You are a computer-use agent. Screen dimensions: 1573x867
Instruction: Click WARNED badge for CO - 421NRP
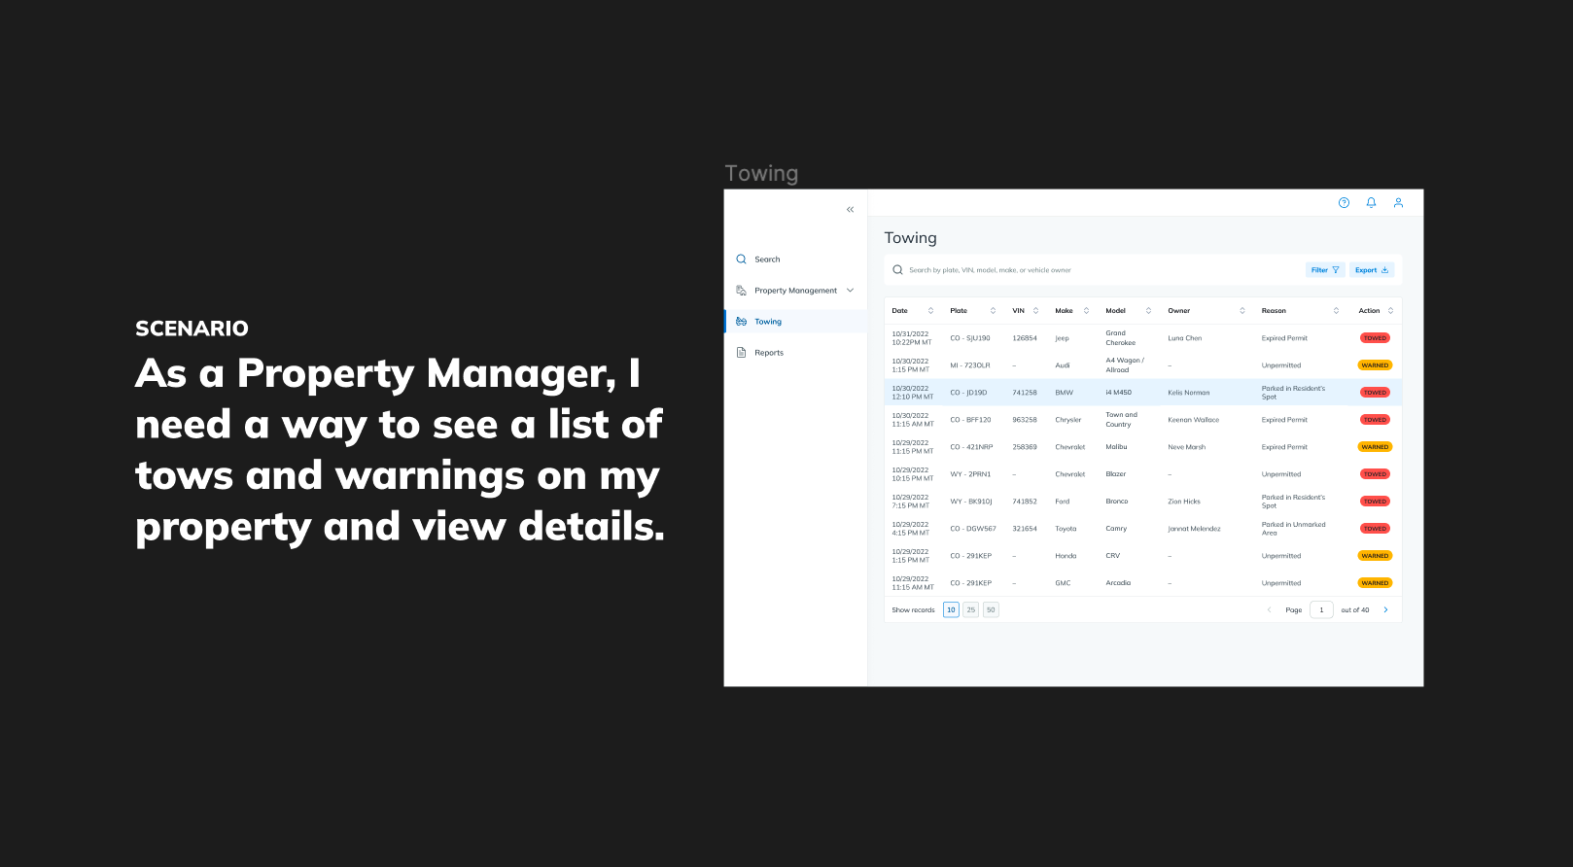[x=1375, y=447]
